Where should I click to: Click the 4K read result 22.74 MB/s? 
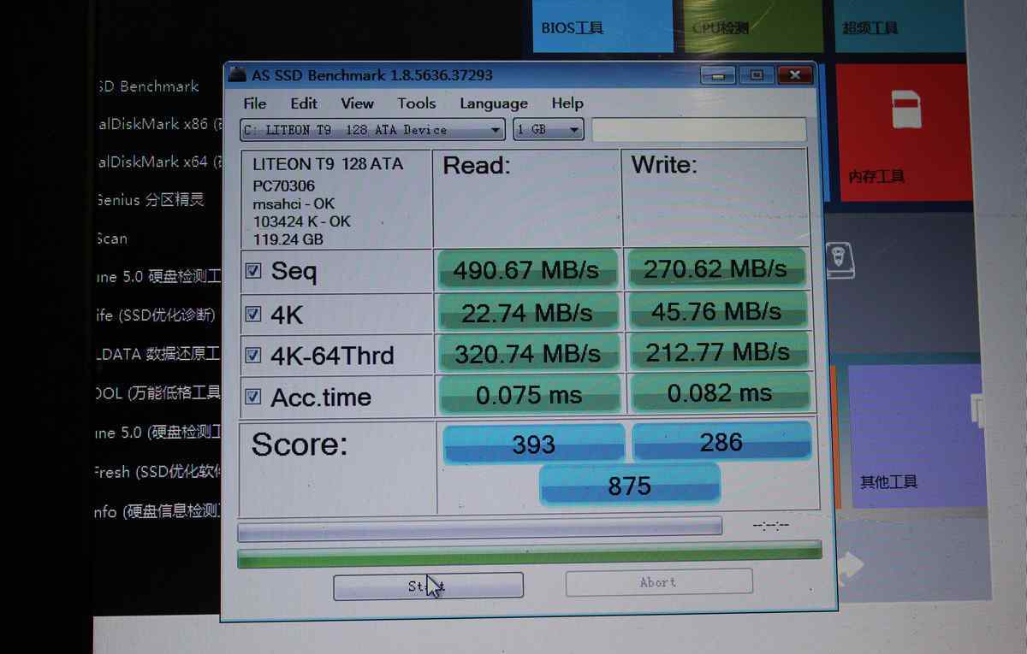coord(527,313)
